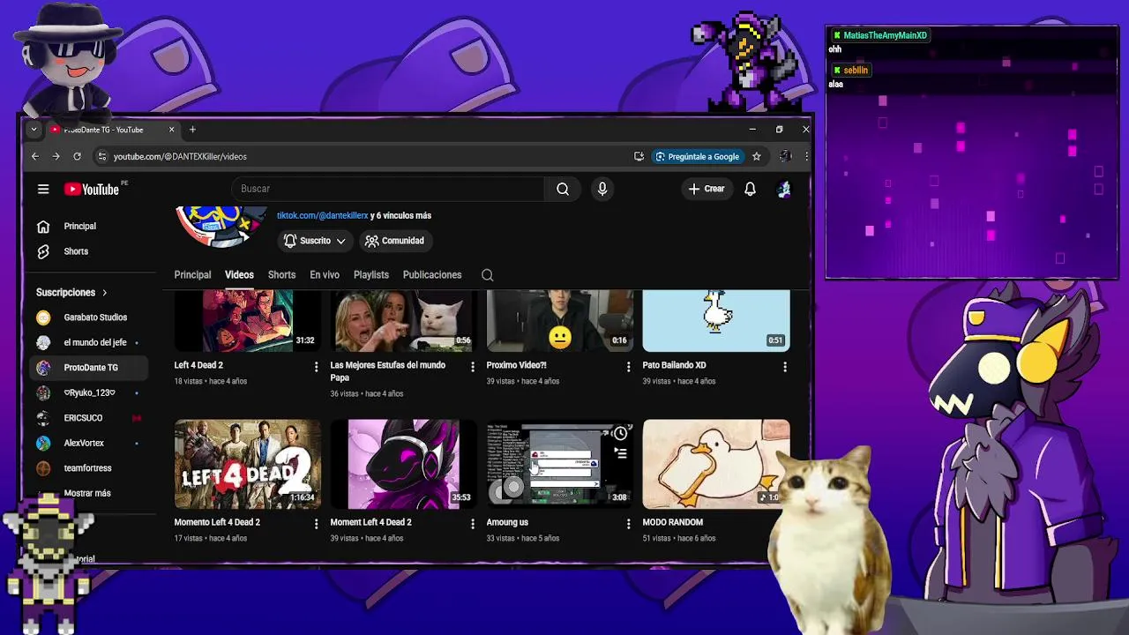Expand the Suscripciones section chevron
The height and width of the screenshot is (635, 1129).
coord(104,293)
